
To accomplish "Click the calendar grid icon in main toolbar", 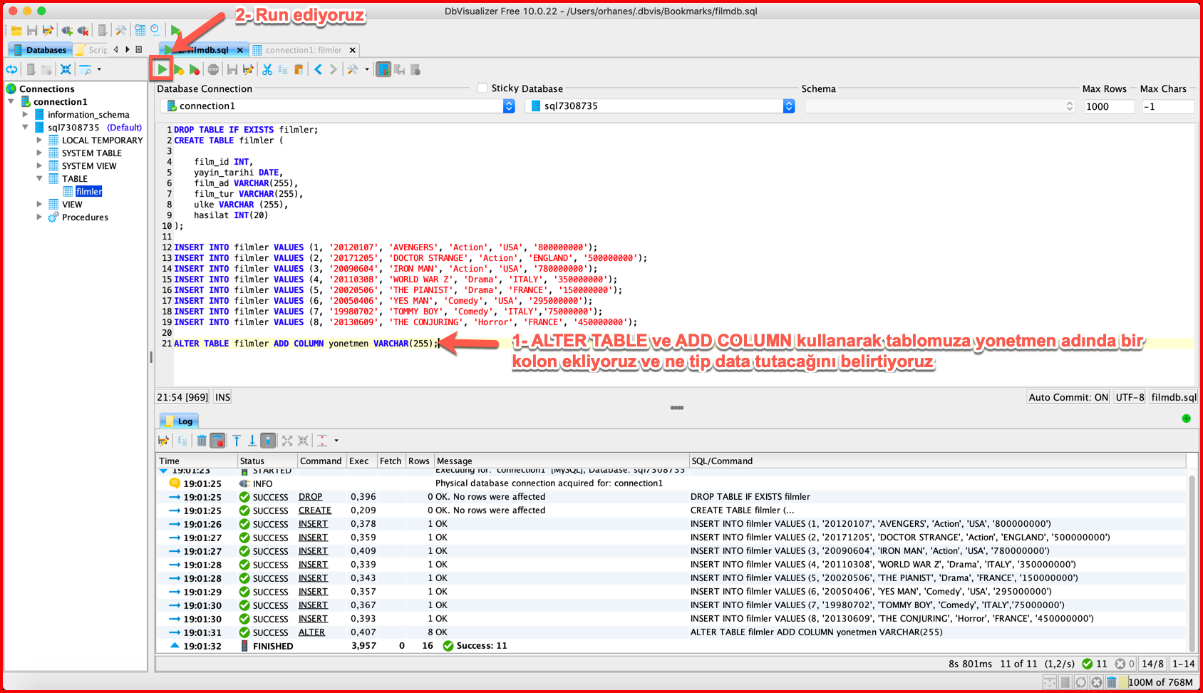I will pyautogui.click(x=140, y=30).
